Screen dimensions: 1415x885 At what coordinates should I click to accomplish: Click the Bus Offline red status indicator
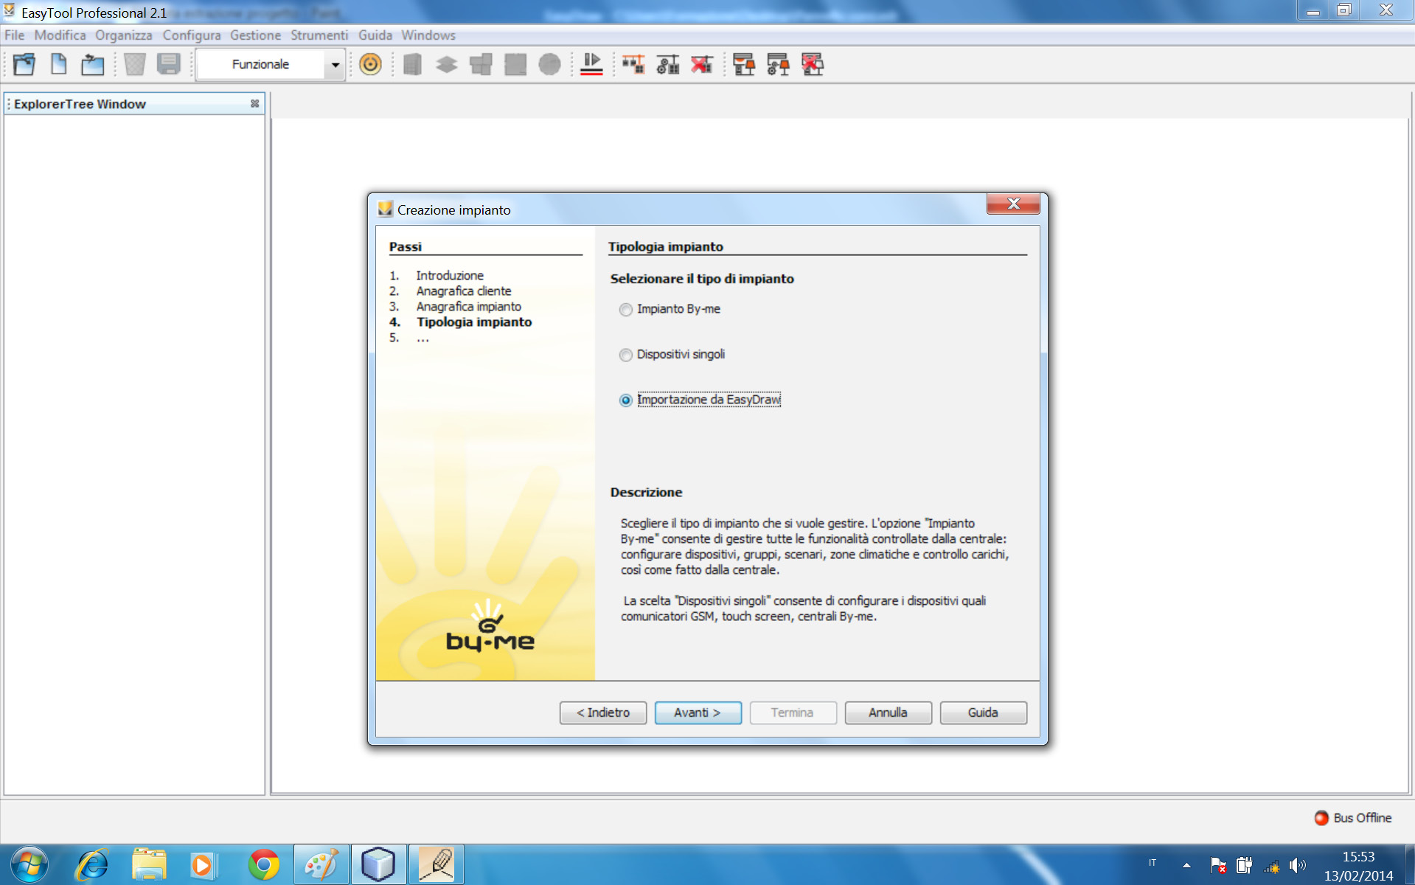point(1321,818)
